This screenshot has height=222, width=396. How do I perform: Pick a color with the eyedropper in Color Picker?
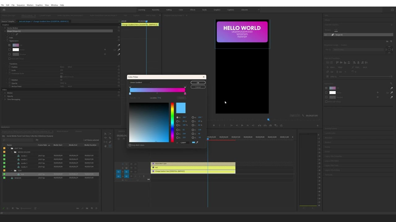click(x=197, y=142)
